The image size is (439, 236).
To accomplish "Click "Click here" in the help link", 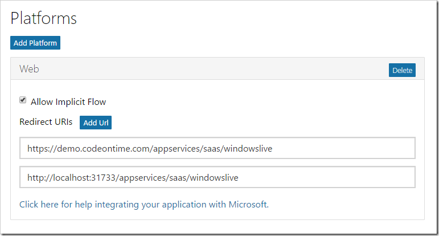I will [39, 204].
